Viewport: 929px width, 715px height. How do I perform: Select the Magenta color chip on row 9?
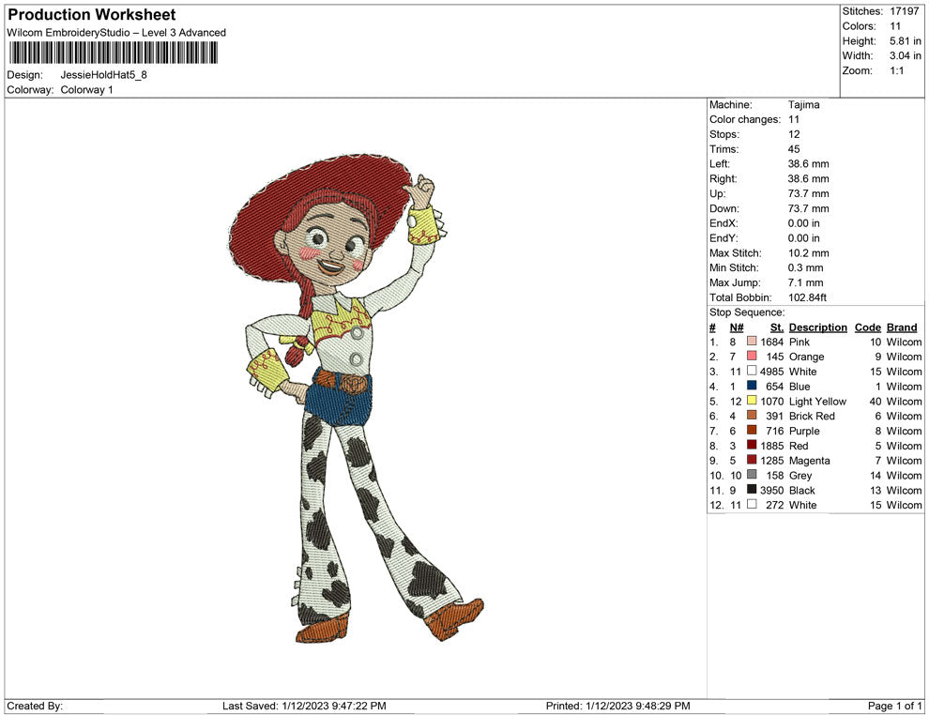pos(751,460)
